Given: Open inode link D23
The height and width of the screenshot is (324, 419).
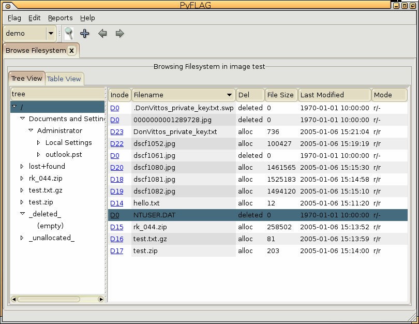Looking at the screenshot, I should coord(116,132).
